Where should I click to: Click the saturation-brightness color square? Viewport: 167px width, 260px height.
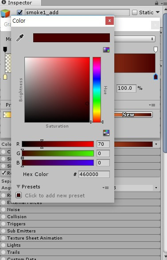coord(57,90)
